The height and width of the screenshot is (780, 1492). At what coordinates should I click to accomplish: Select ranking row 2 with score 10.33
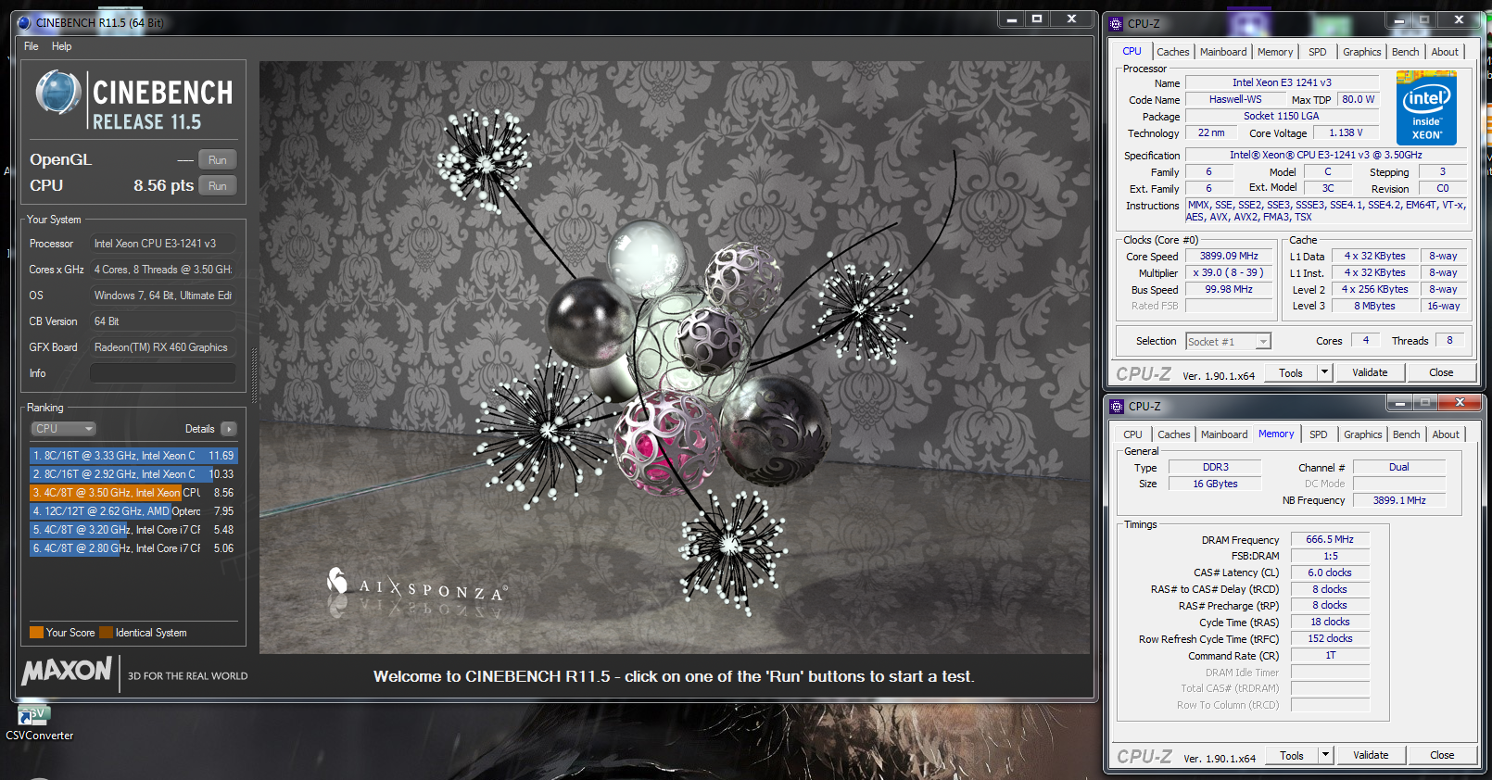pos(133,474)
